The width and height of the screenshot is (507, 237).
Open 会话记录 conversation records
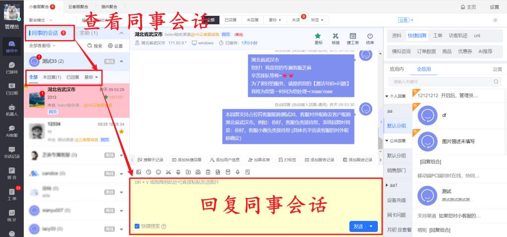[12, 152]
